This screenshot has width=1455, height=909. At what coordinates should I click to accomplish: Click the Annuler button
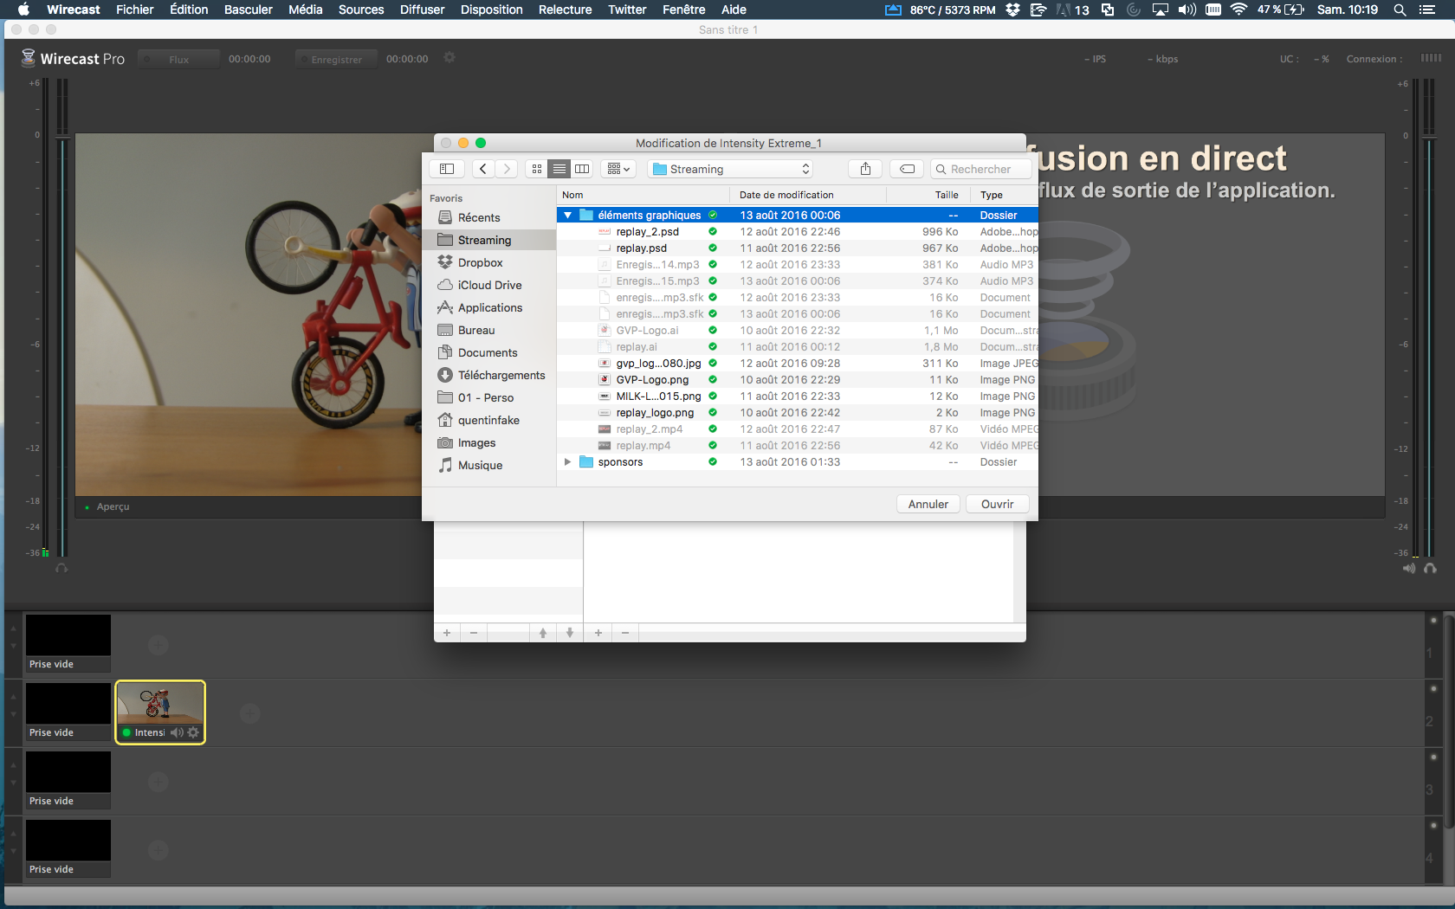(x=928, y=504)
